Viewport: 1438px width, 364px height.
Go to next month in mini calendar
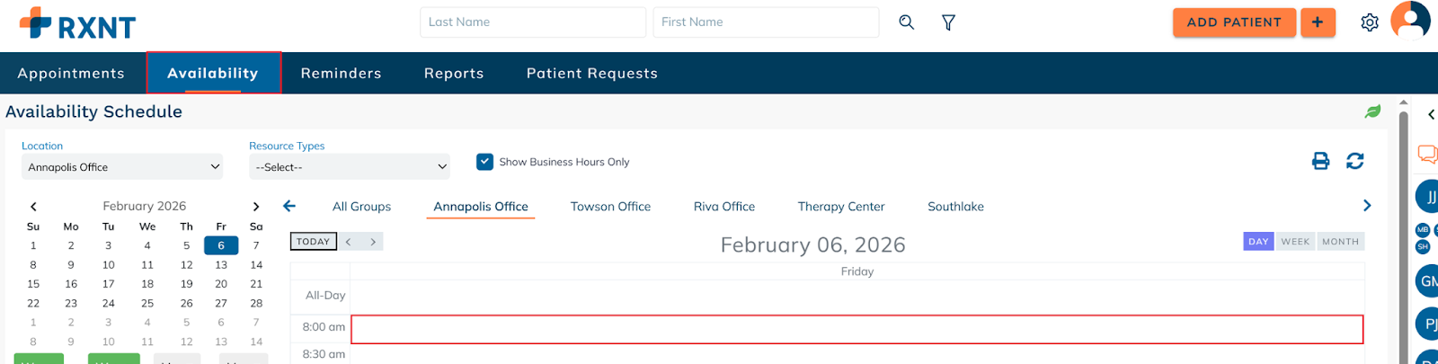tap(256, 207)
